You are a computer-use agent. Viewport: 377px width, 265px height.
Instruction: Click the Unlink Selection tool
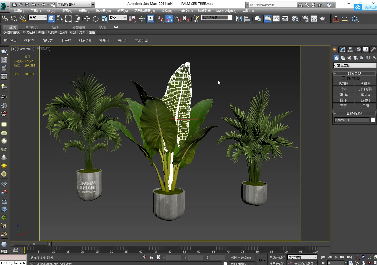click(14, 18)
